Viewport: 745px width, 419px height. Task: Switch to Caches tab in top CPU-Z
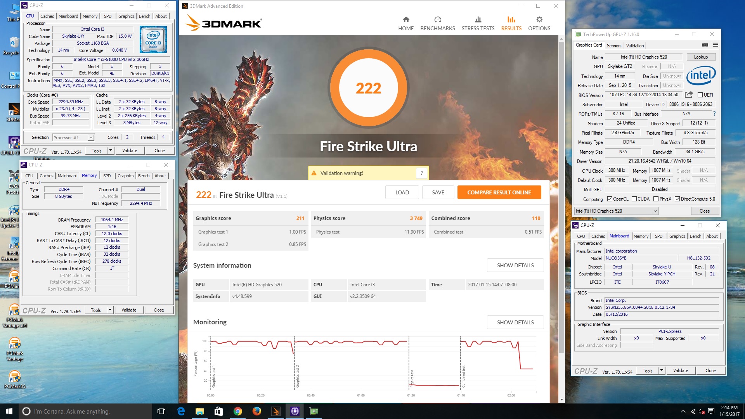(47, 16)
